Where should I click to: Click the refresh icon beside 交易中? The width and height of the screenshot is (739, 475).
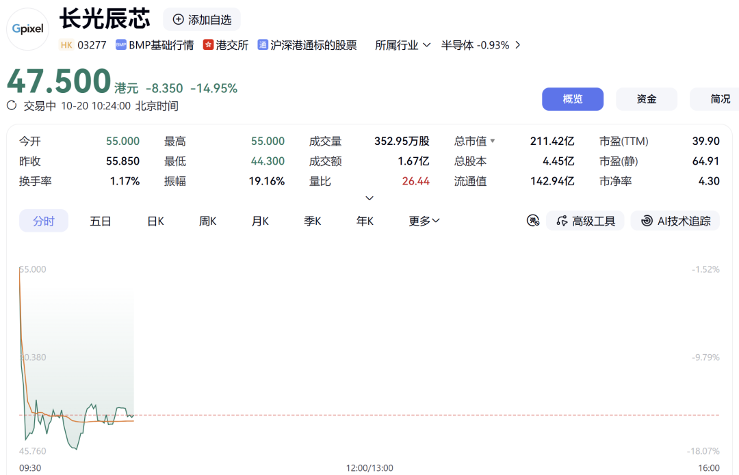pos(12,105)
